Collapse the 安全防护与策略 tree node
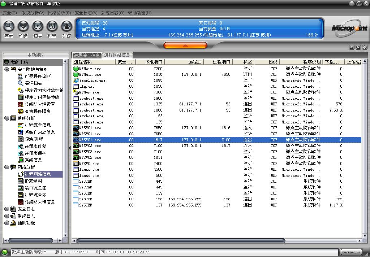The image size is (370, 257). [x=7, y=69]
